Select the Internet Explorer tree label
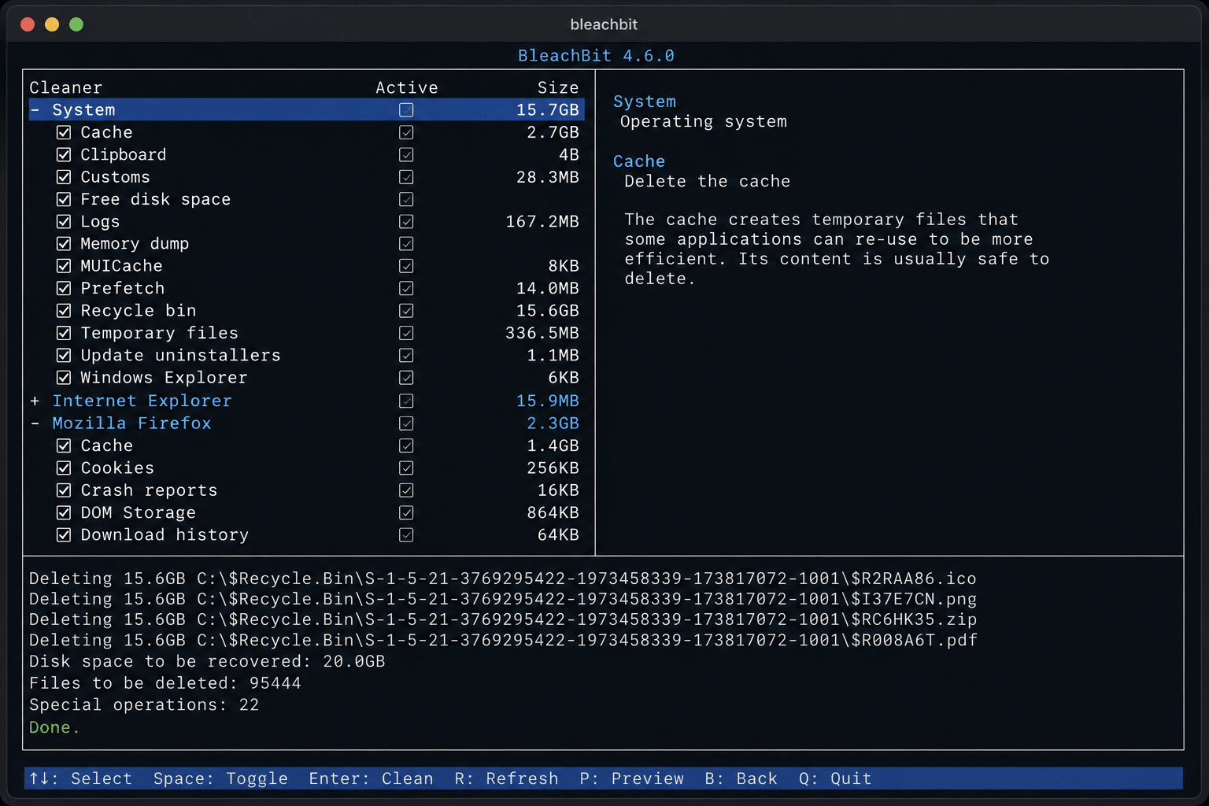 [142, 401]
